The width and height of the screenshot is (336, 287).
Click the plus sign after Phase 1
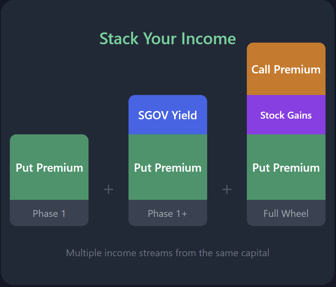point(109,189)
